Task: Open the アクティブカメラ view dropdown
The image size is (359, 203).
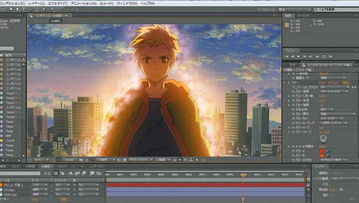Action: (x=141, y=160)
